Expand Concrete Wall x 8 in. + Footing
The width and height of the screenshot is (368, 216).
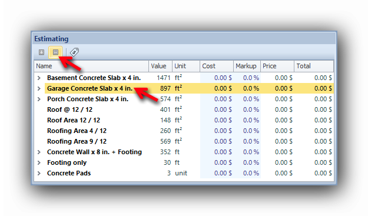(39, 152)
